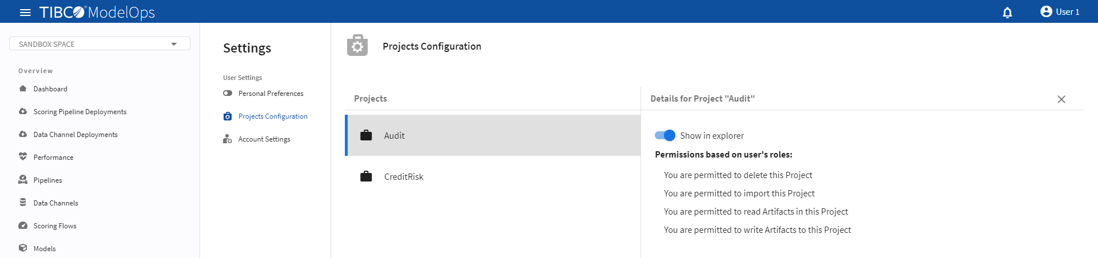Open Account Settings
The width and height of the screenshot is (1098, 258).
264,139
